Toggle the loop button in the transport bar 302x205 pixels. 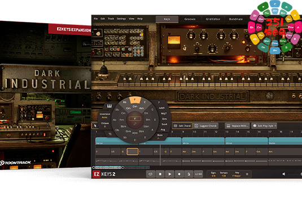pos(150,174)
